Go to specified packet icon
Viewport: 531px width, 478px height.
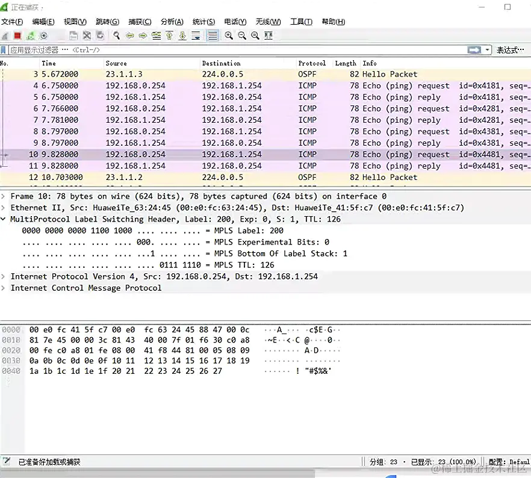coord(156,36)
